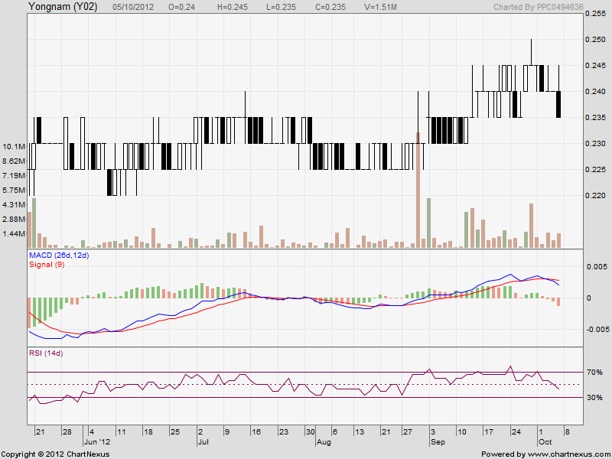Click the Jun '12 month label
The image size is (612, 459).
[x=98, y=442]
